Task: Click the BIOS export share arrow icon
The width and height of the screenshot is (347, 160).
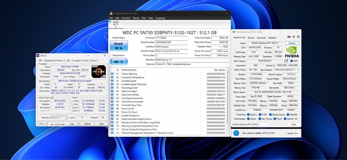Action: click(x=286, y=61)
